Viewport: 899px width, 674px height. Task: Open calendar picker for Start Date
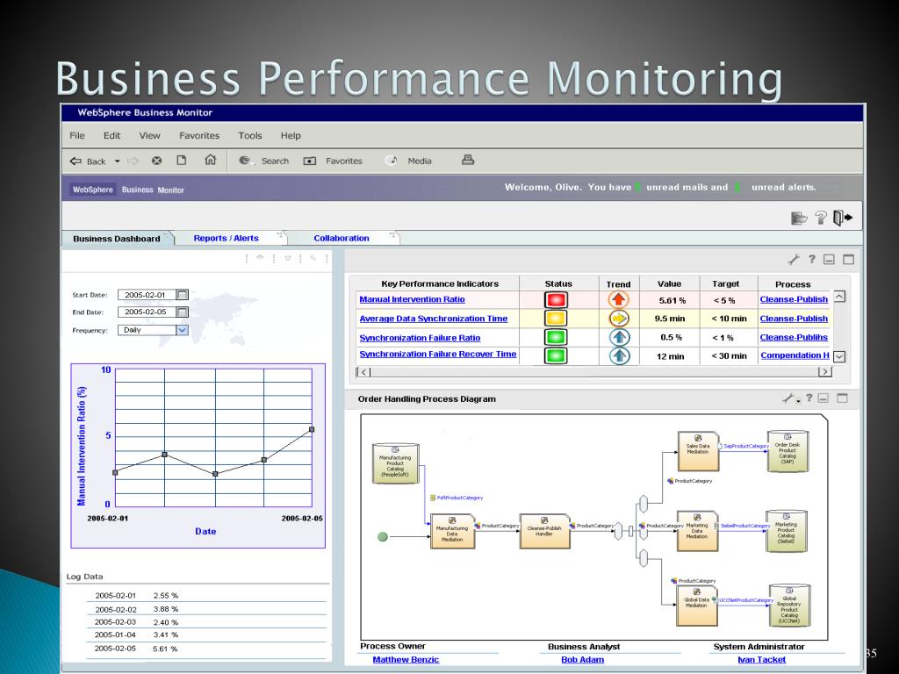pos(182,295)
